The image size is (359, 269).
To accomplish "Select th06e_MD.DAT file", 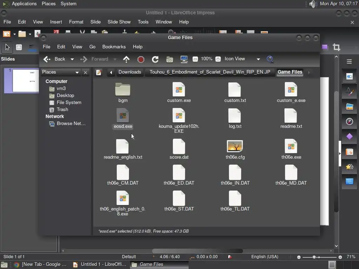I will (x=291, y=175).
